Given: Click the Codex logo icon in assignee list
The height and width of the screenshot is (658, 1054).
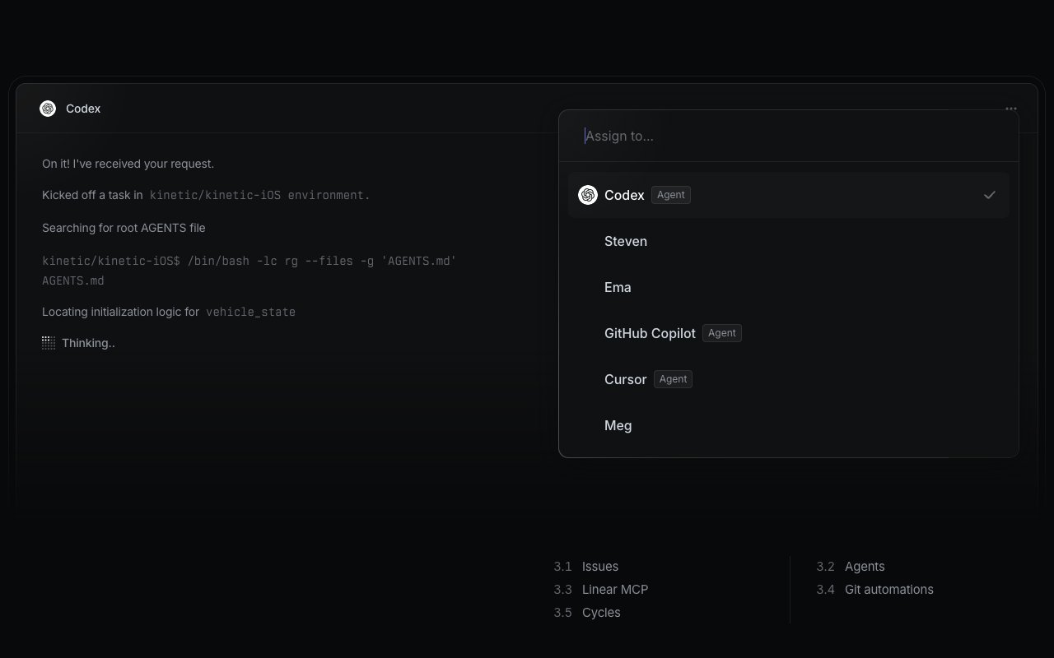Looking at the screenshot, I should (x=588, y=195).
